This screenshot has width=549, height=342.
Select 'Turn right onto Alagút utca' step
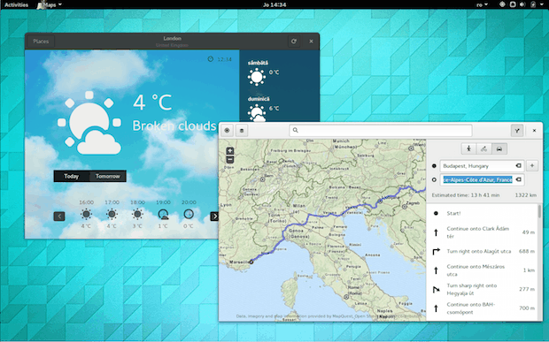tap(483, 251)
